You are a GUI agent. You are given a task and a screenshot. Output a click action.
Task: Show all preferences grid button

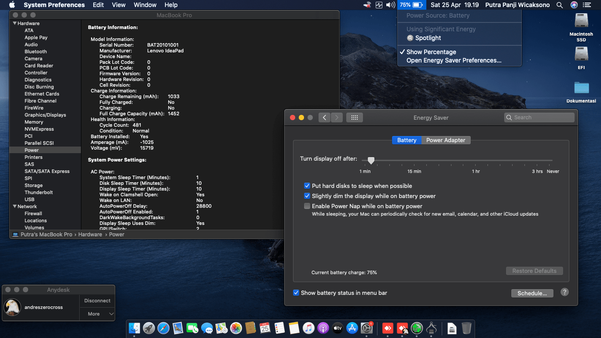point(355,118)
